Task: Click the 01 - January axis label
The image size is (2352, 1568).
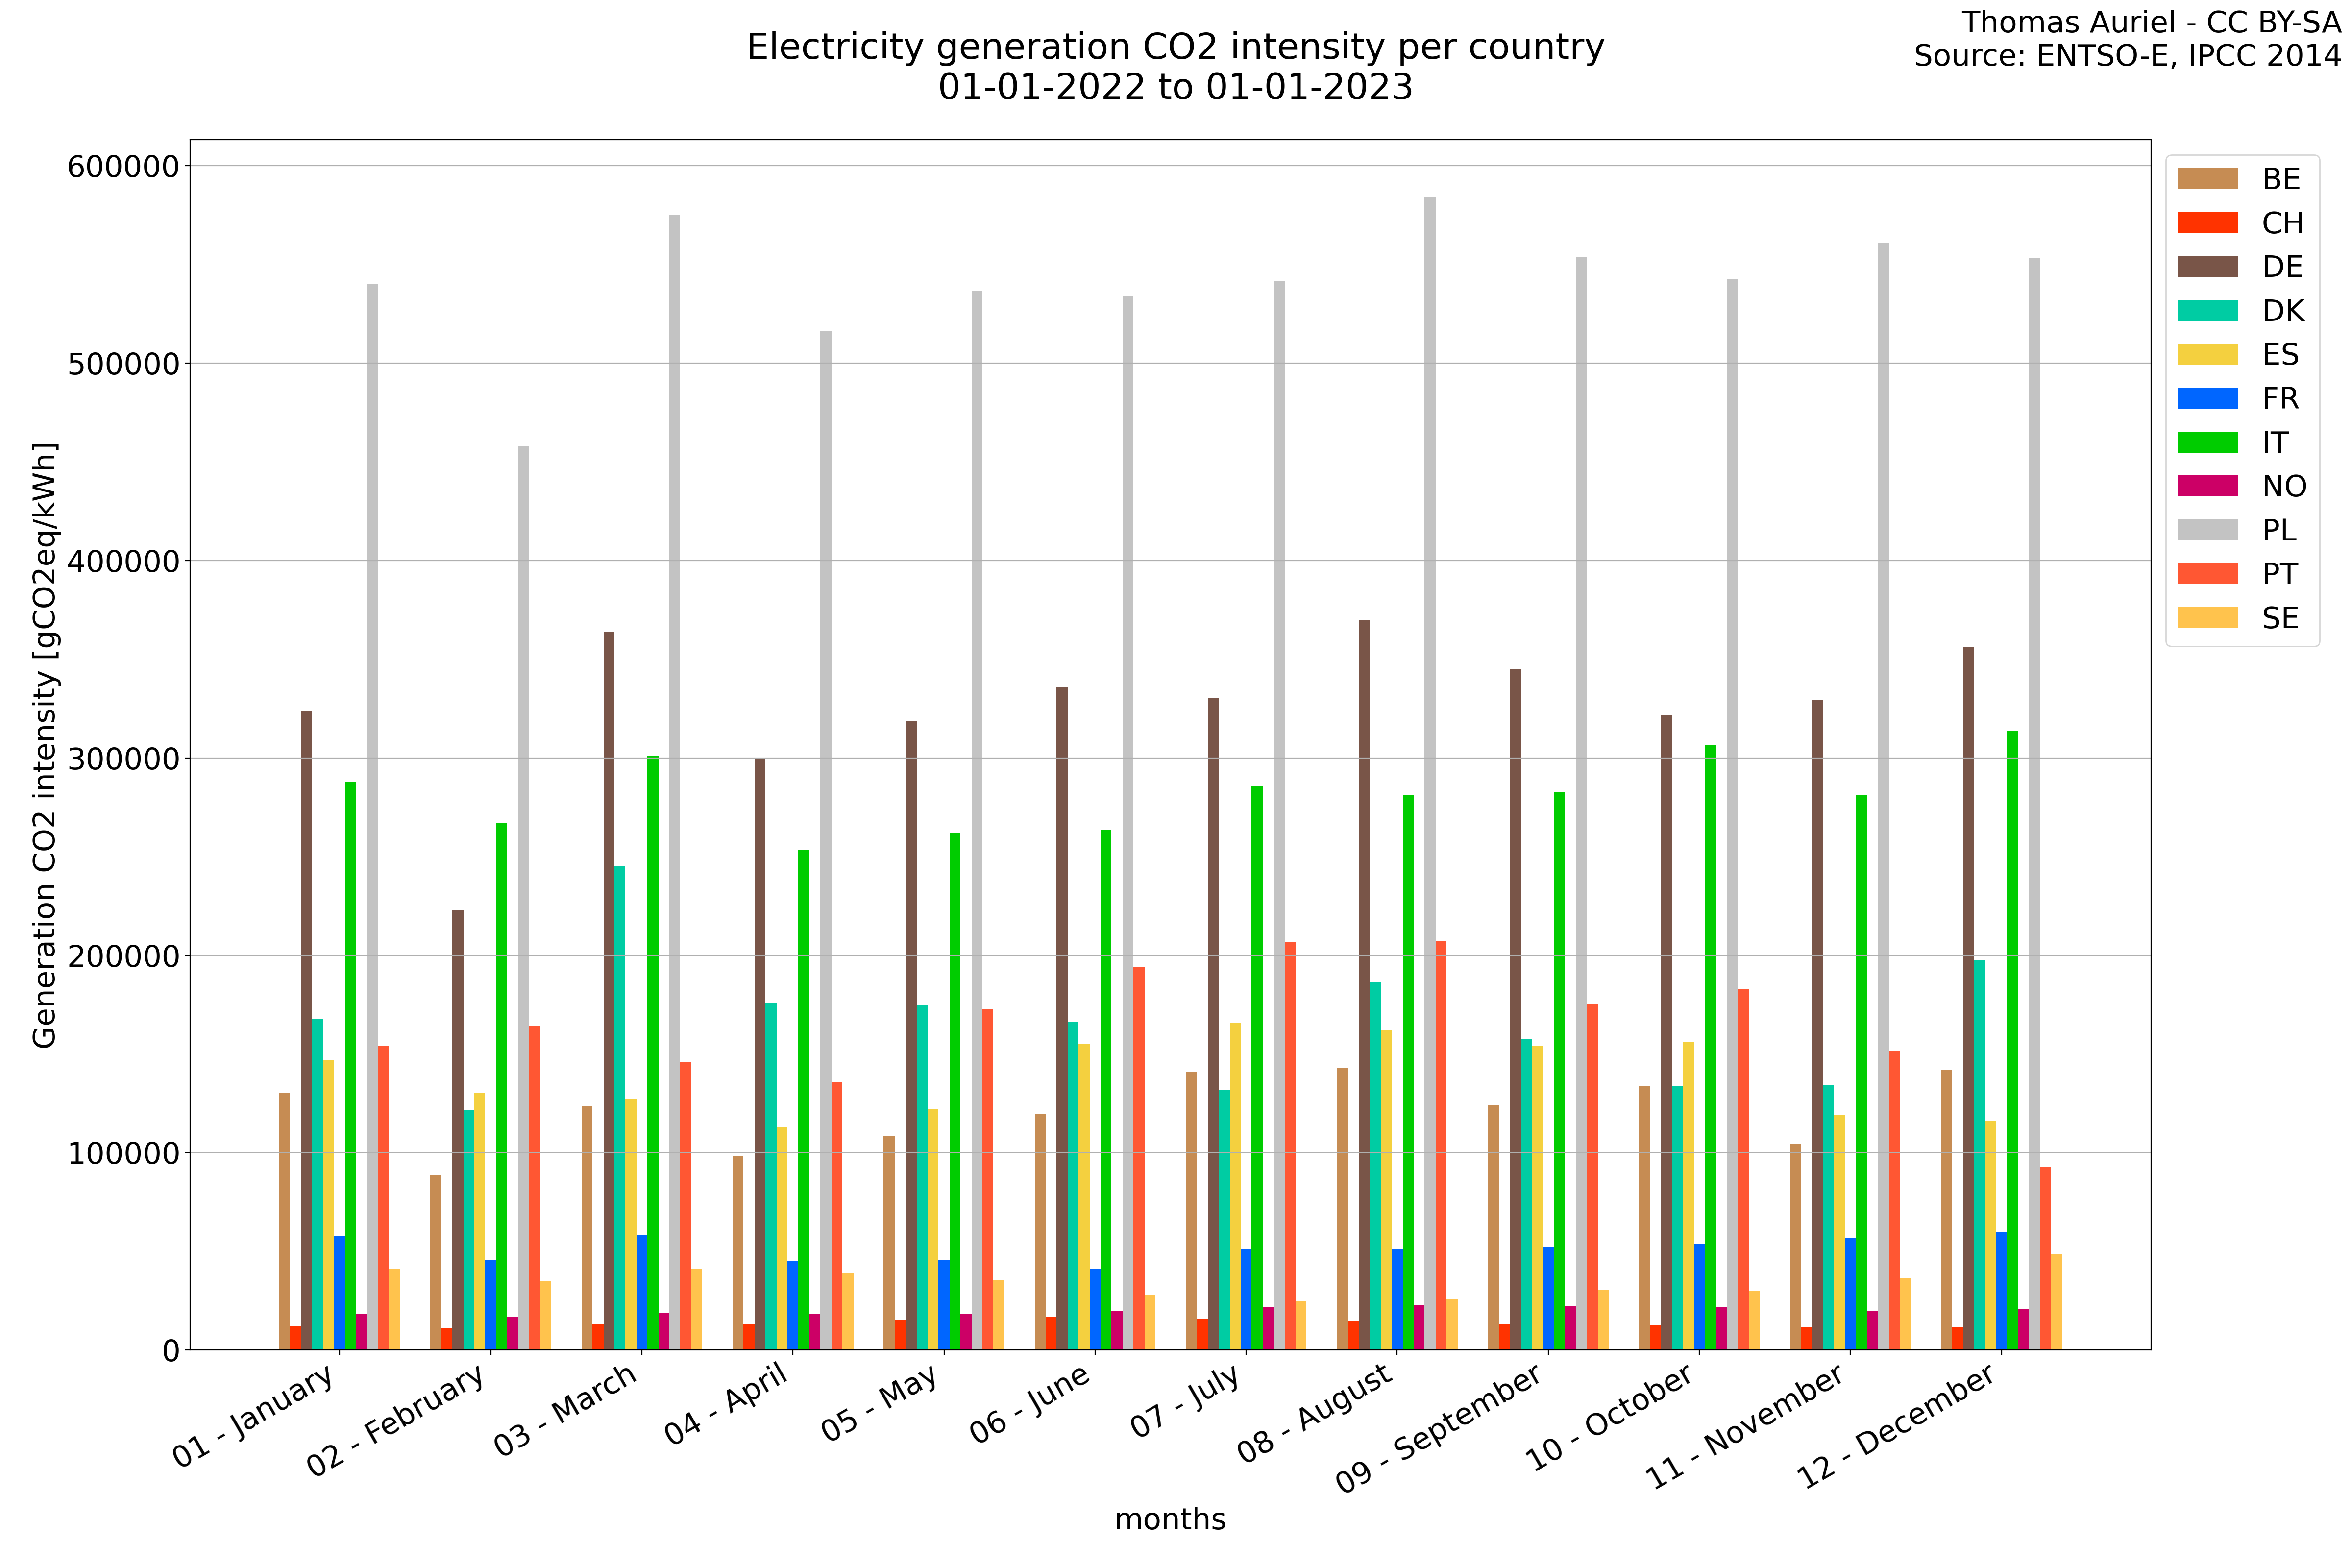Action: 252,1416
